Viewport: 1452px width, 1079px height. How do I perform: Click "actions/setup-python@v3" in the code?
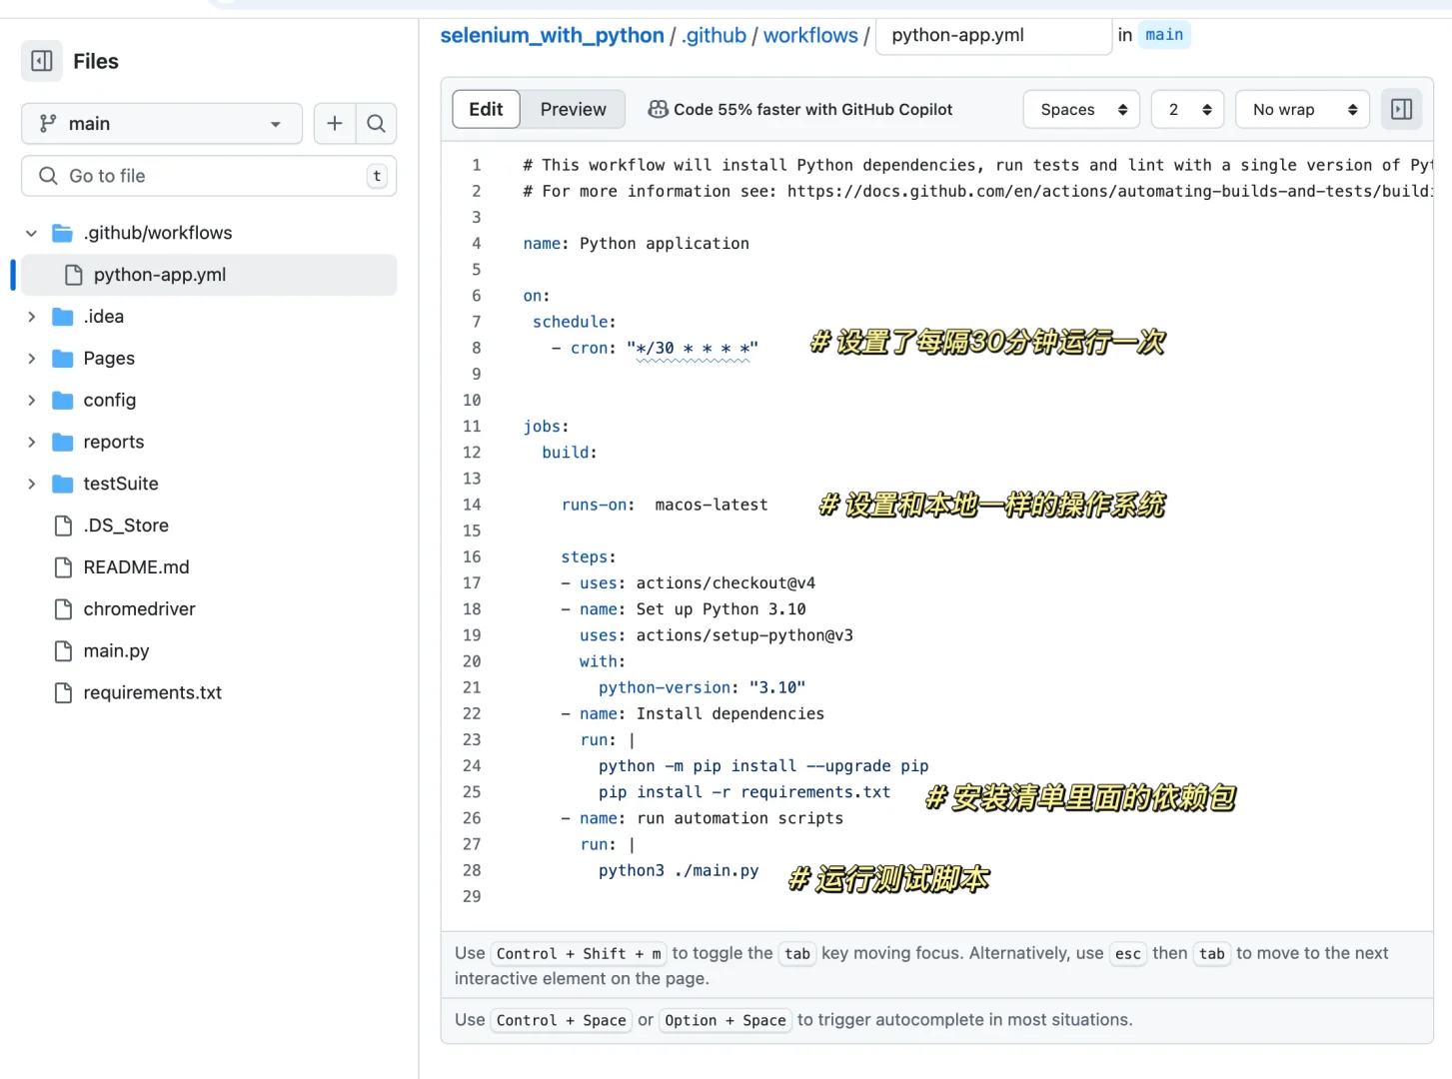tap(744, 635)
